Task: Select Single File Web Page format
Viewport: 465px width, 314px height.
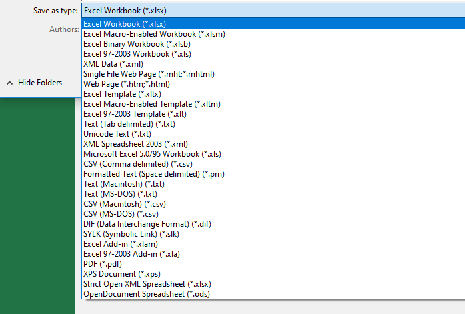Action: pos(273,74)
